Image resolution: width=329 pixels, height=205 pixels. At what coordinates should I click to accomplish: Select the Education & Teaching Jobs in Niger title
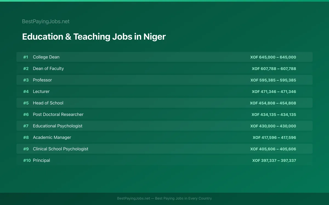point(94,37)
